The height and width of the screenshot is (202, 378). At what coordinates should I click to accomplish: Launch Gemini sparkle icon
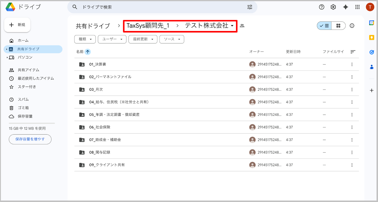pyautogui.click(x=346, y=7)
